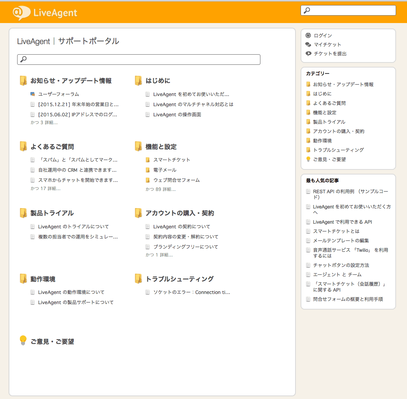The width and height of the screenshot is (407, 399).
Task: Open folder icon beside 製品トライアル main heading
Action: click(x=23, y=213)
